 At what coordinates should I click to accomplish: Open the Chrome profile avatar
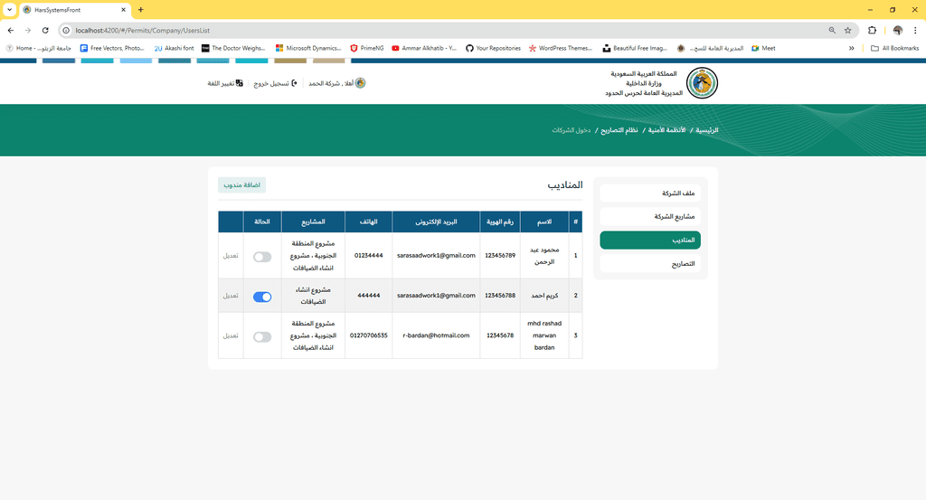(898, 30)
